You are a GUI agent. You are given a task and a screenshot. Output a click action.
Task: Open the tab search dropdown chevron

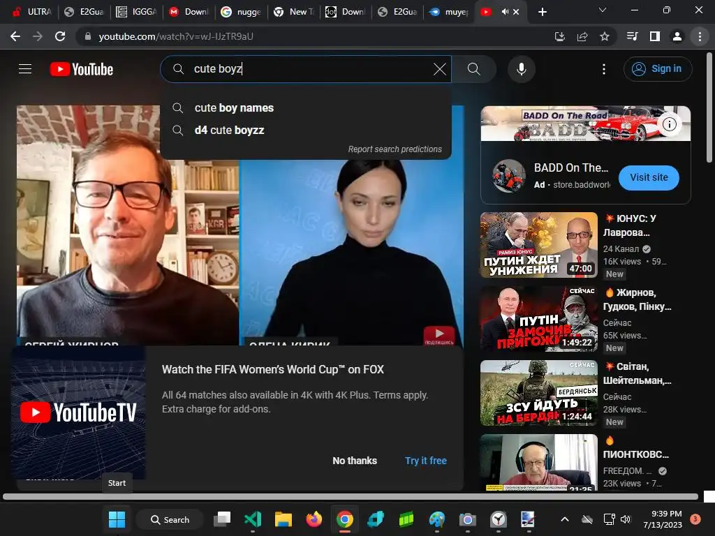603,10
